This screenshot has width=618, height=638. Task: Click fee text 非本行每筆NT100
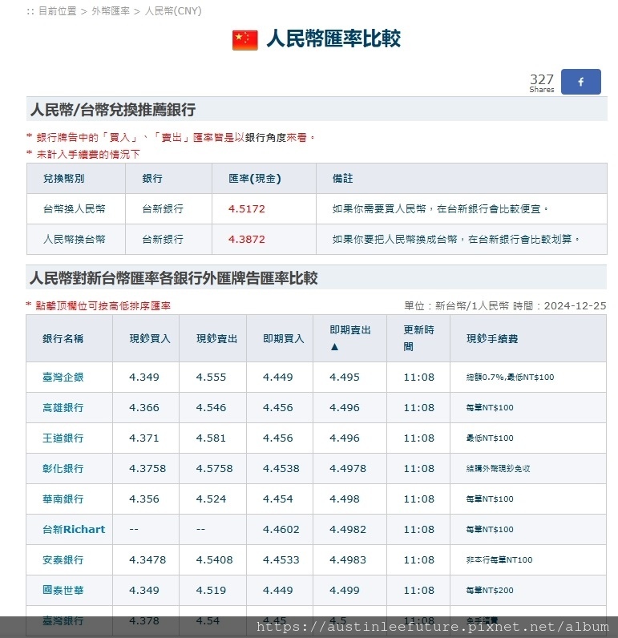click(499, 560)
